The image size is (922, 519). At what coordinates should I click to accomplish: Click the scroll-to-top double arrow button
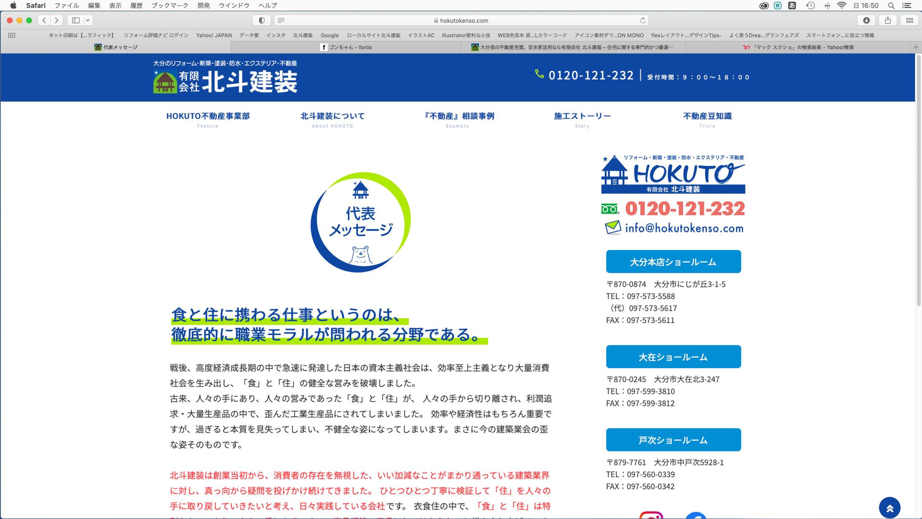(x=890, y=507)
